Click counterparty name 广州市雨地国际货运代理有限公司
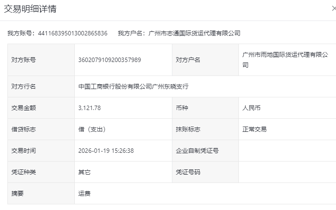 point(285,60)
